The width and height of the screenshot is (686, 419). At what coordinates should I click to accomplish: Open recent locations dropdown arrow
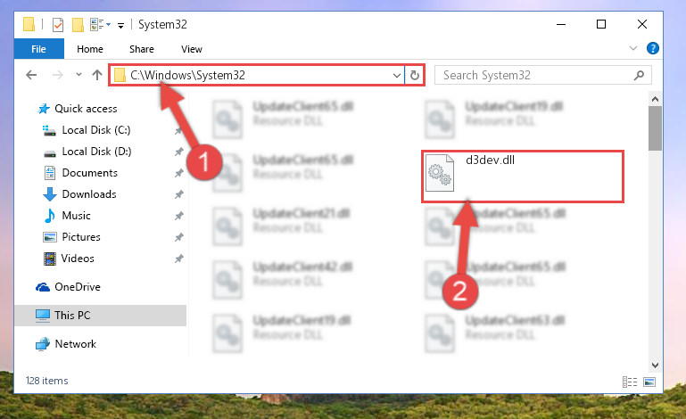click(x=79, y=75)
